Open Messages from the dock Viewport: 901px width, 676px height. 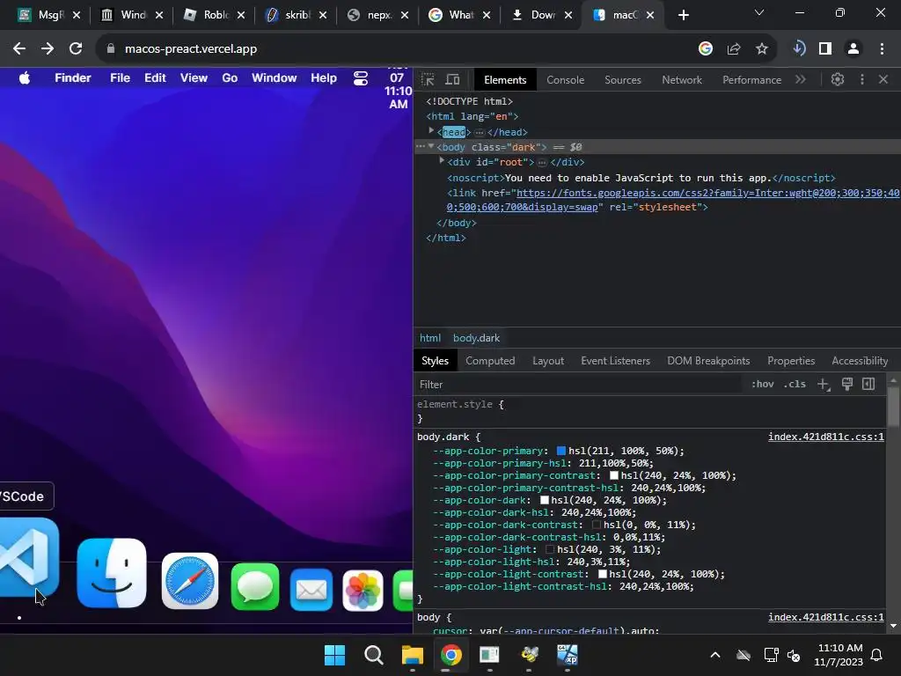click(x=255, y=587)
